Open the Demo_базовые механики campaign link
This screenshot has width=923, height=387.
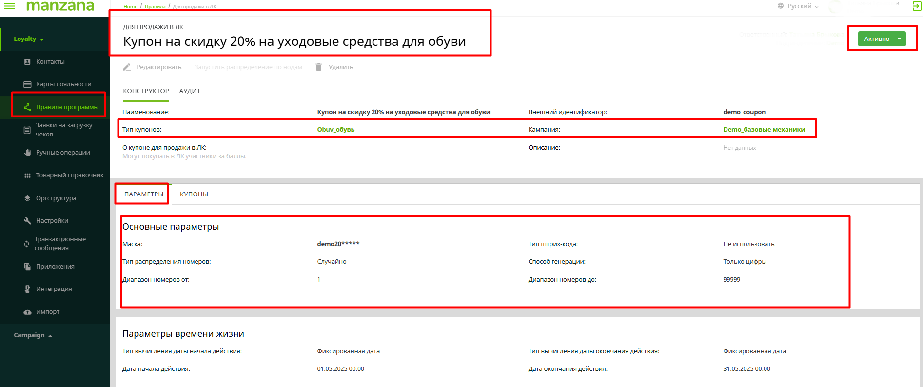764,130
